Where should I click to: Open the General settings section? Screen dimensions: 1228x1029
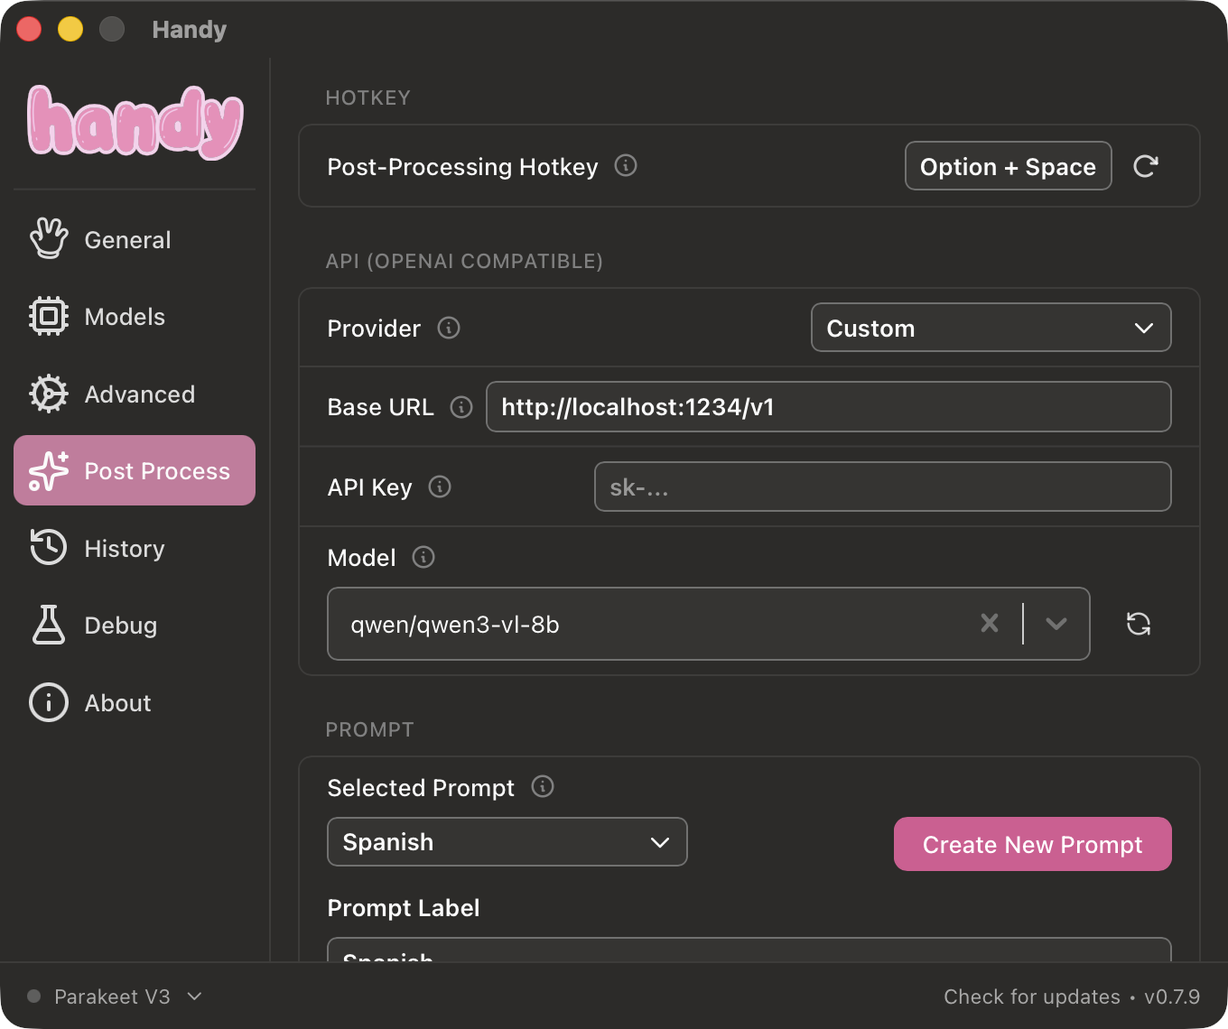point(126,239)
